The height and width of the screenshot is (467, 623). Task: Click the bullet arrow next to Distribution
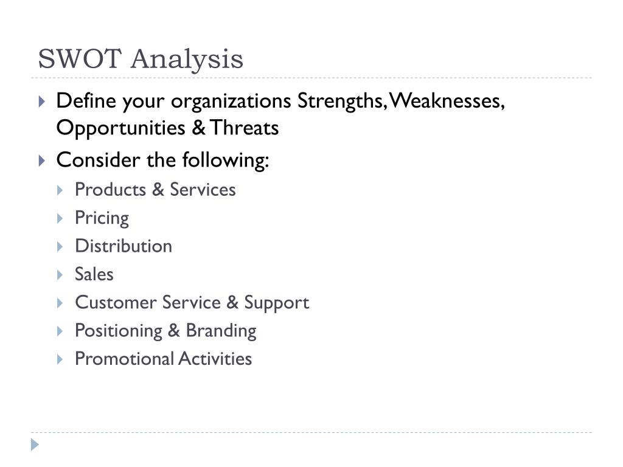pos(60,247)
